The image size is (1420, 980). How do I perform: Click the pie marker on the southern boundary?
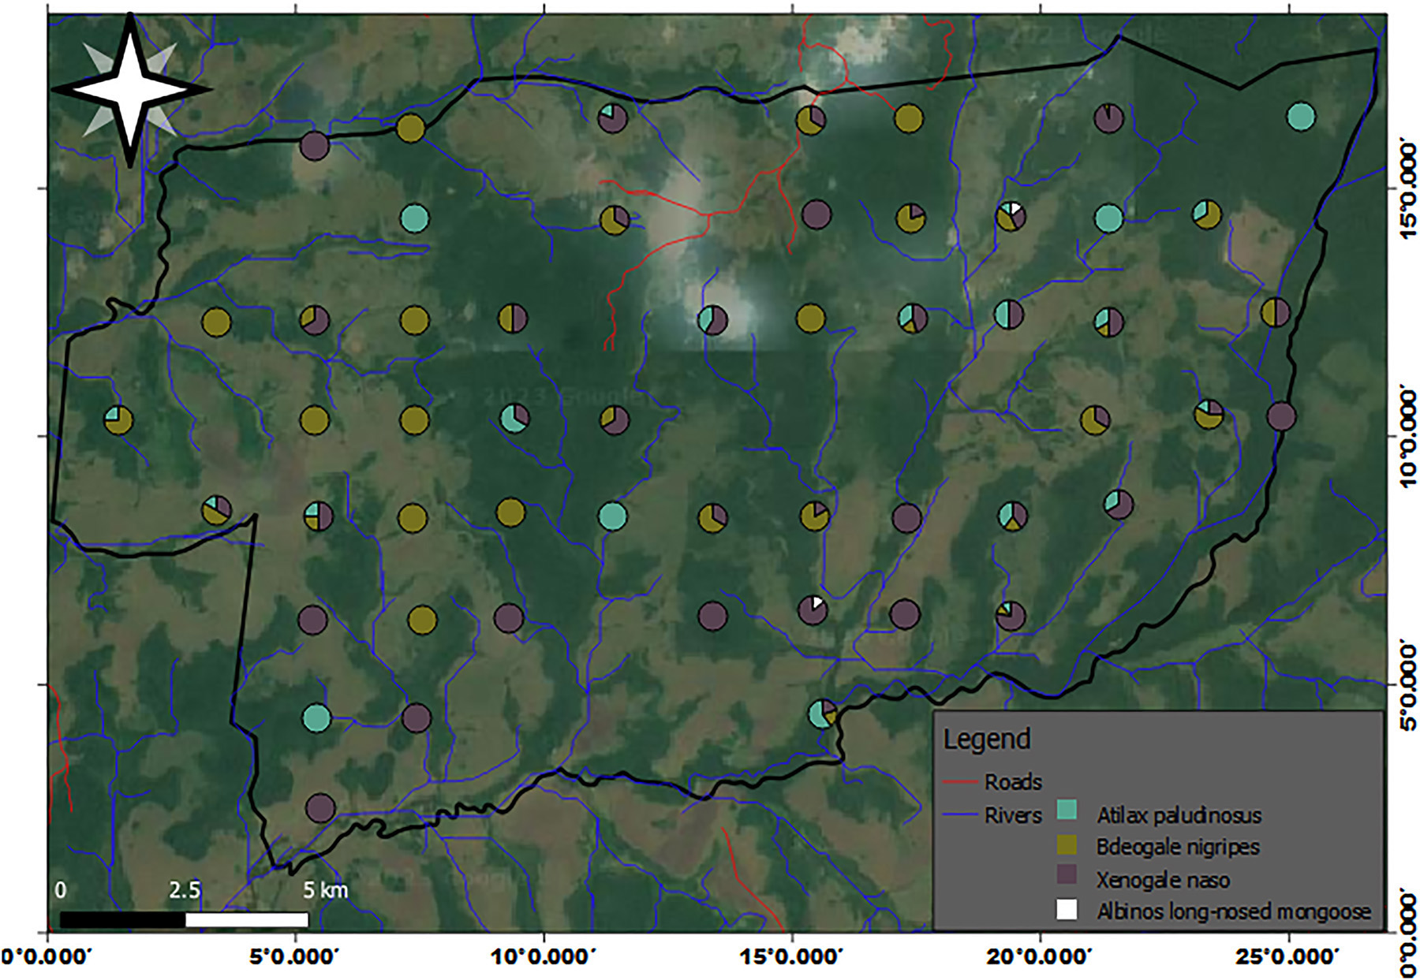click(x=823, y=713)
